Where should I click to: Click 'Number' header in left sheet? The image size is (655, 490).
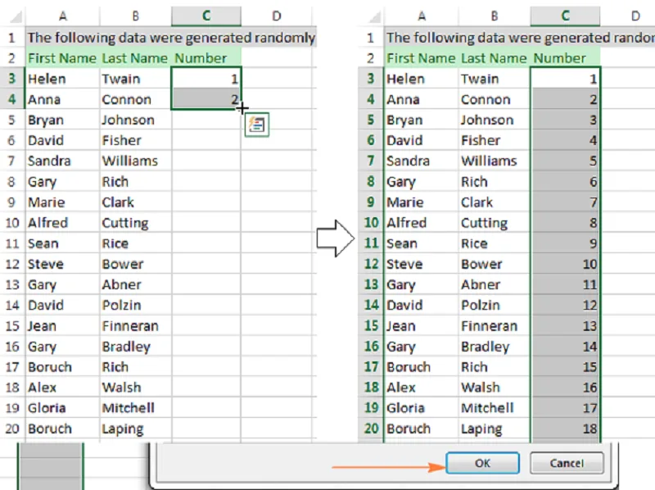pos(201,58)
